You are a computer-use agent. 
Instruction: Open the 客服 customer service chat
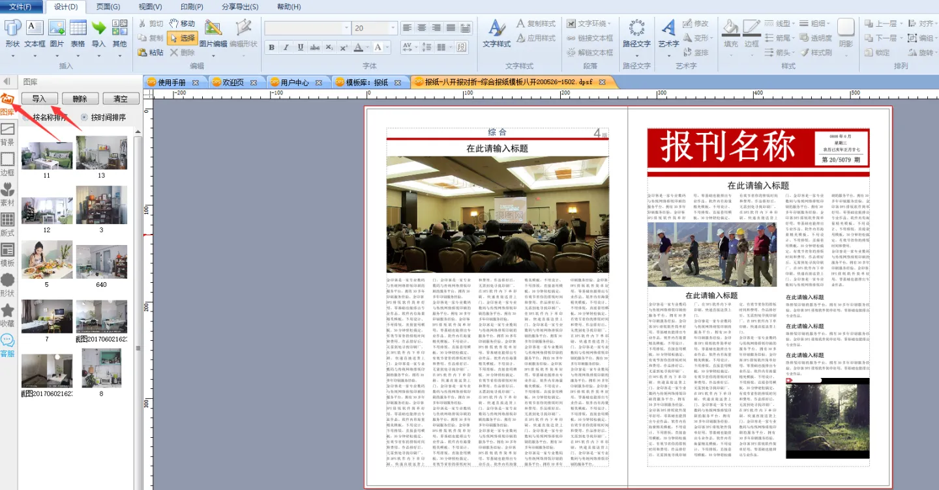pyautogui.click(x=8, y=345)
